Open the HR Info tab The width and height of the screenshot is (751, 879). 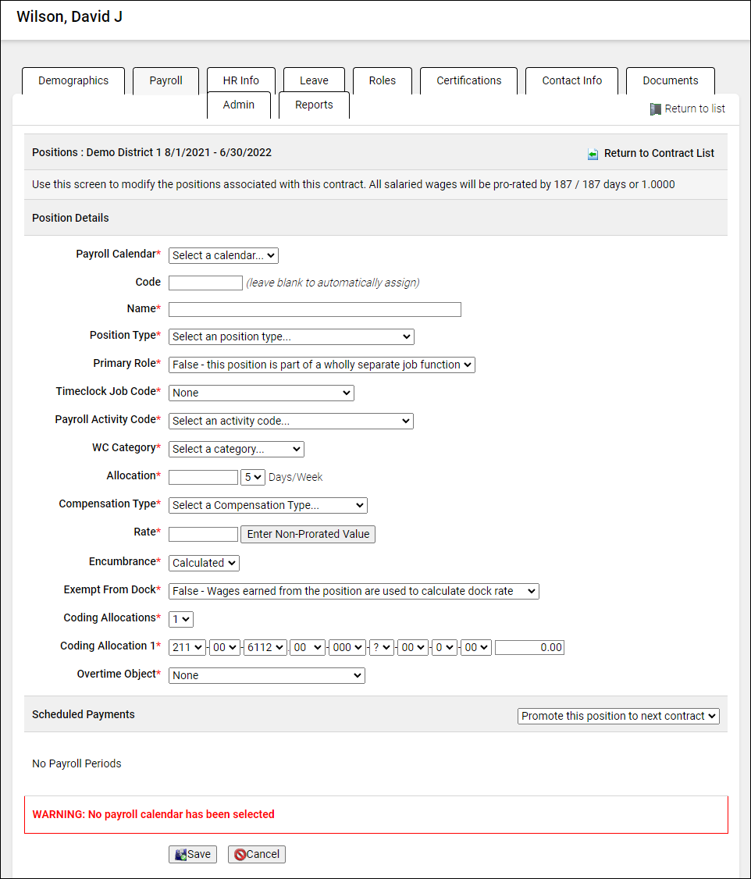point(240,80)
